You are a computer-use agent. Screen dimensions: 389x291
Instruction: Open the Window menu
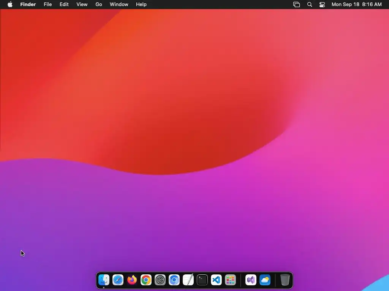click(x=119, y=5)
